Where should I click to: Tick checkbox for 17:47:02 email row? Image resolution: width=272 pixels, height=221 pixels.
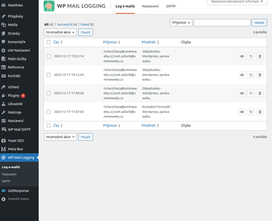(x=49, y=112)
